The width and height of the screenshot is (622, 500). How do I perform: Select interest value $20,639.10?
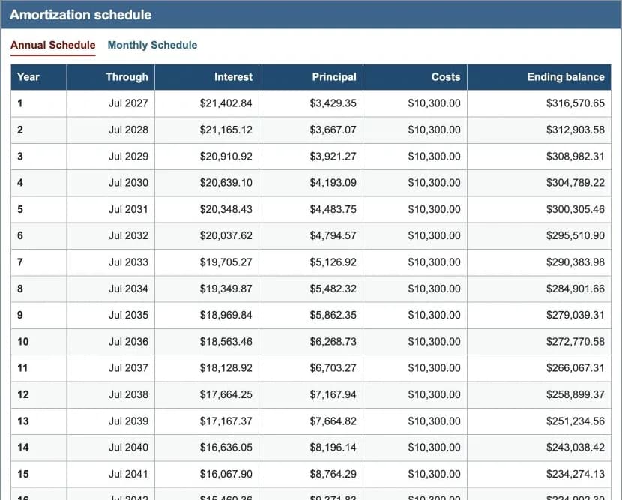[x=226, y=183]
